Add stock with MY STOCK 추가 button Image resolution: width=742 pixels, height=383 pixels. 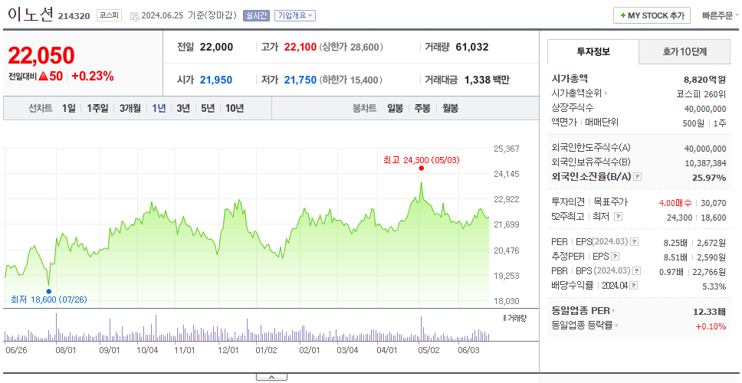[x=652, y=15]
